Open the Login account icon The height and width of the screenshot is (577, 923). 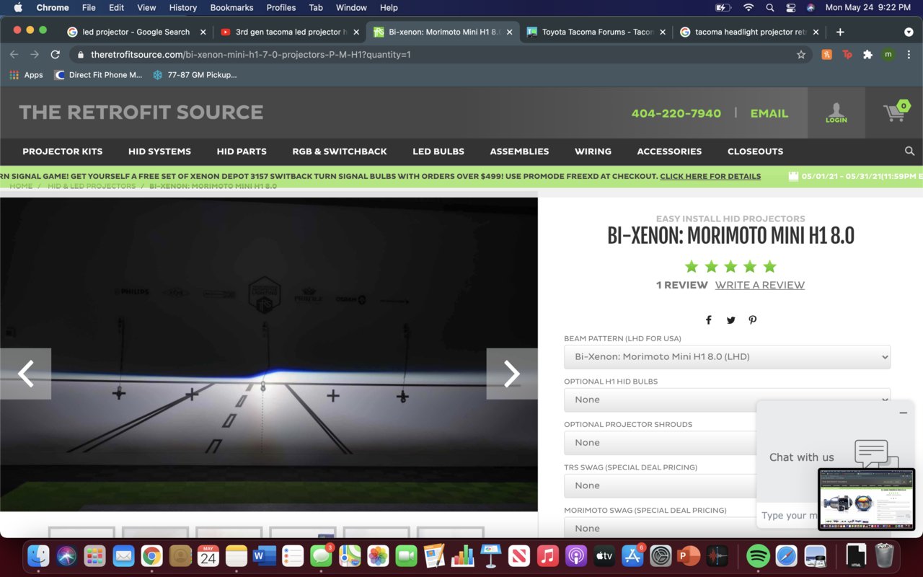click(836, 113)
